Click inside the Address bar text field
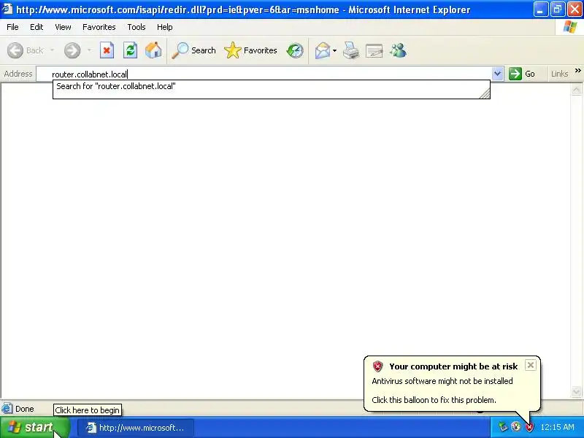Image resolution: width=584 pixels, height=438 pixels. 264,74
